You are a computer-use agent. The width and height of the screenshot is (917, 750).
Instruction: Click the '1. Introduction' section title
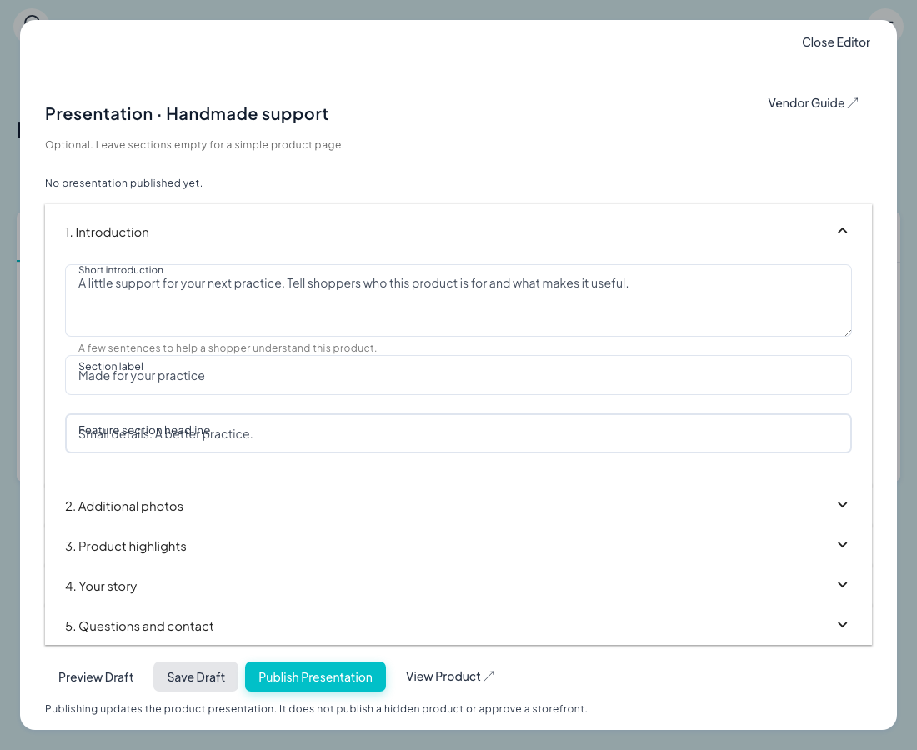coord(107,232)
